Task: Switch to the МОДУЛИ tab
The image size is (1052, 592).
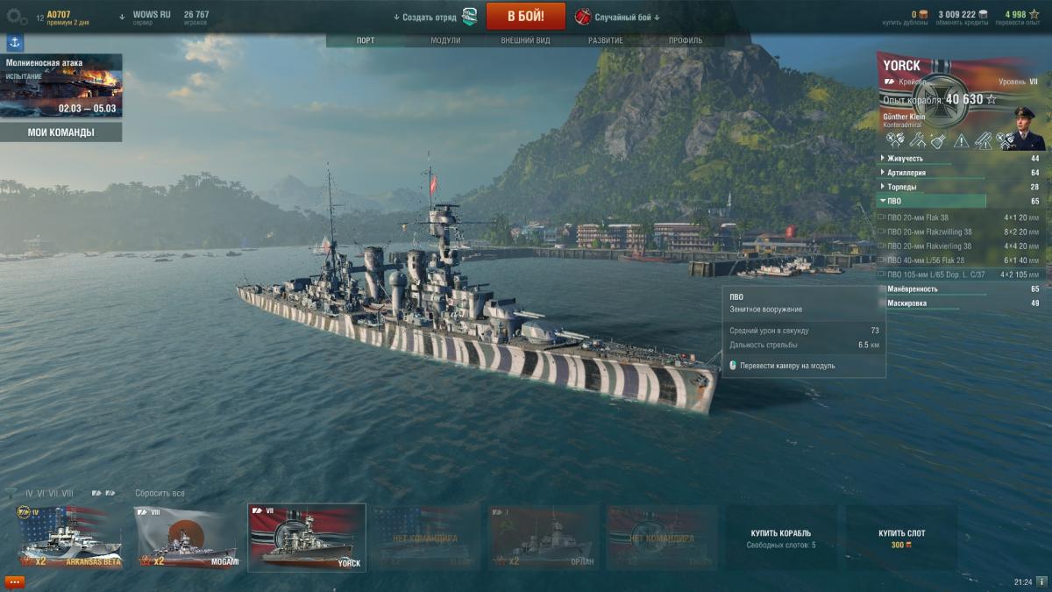Action: pos(445,40)
